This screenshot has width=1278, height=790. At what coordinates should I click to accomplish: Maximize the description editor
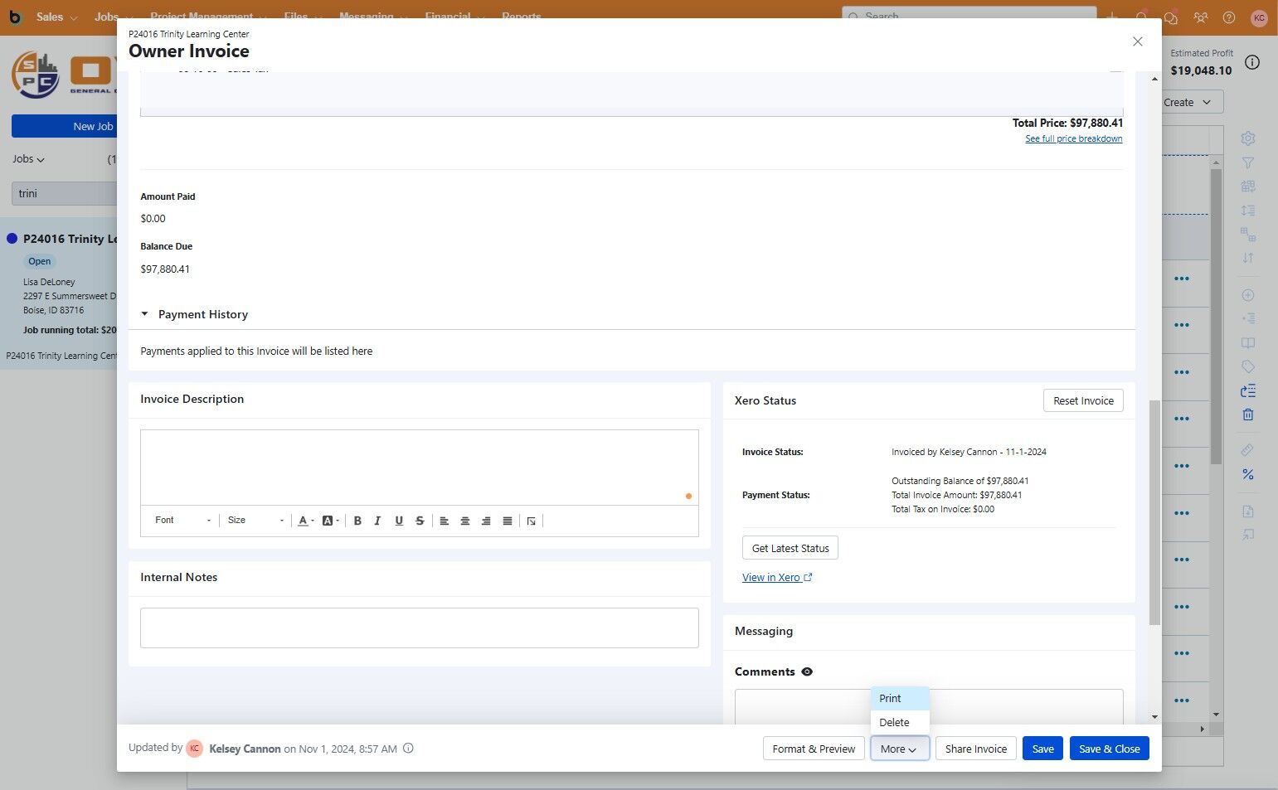coord(532,521)
